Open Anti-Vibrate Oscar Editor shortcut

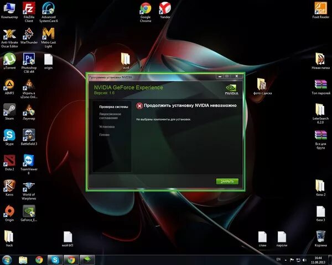coord(9,38)
